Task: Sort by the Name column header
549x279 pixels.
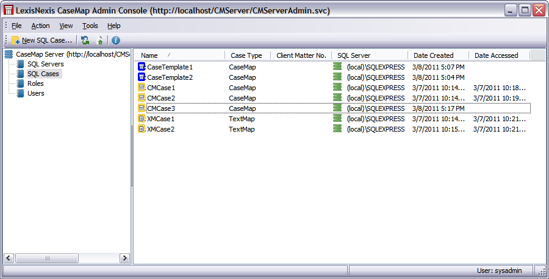Action: (180, 55)
